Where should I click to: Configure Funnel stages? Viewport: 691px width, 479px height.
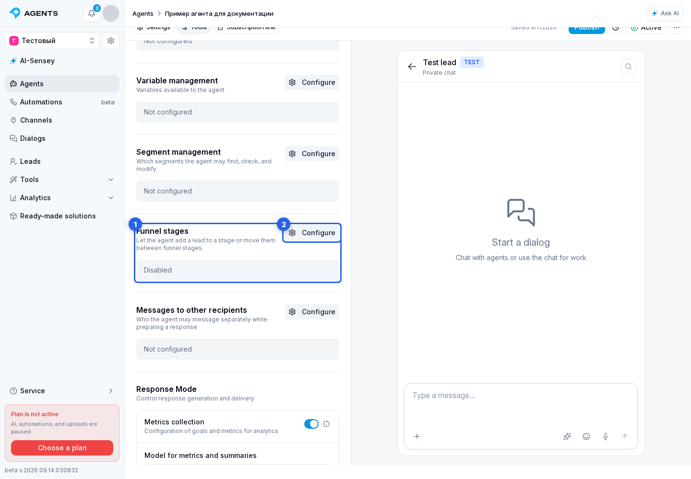[x=312, y=233]
